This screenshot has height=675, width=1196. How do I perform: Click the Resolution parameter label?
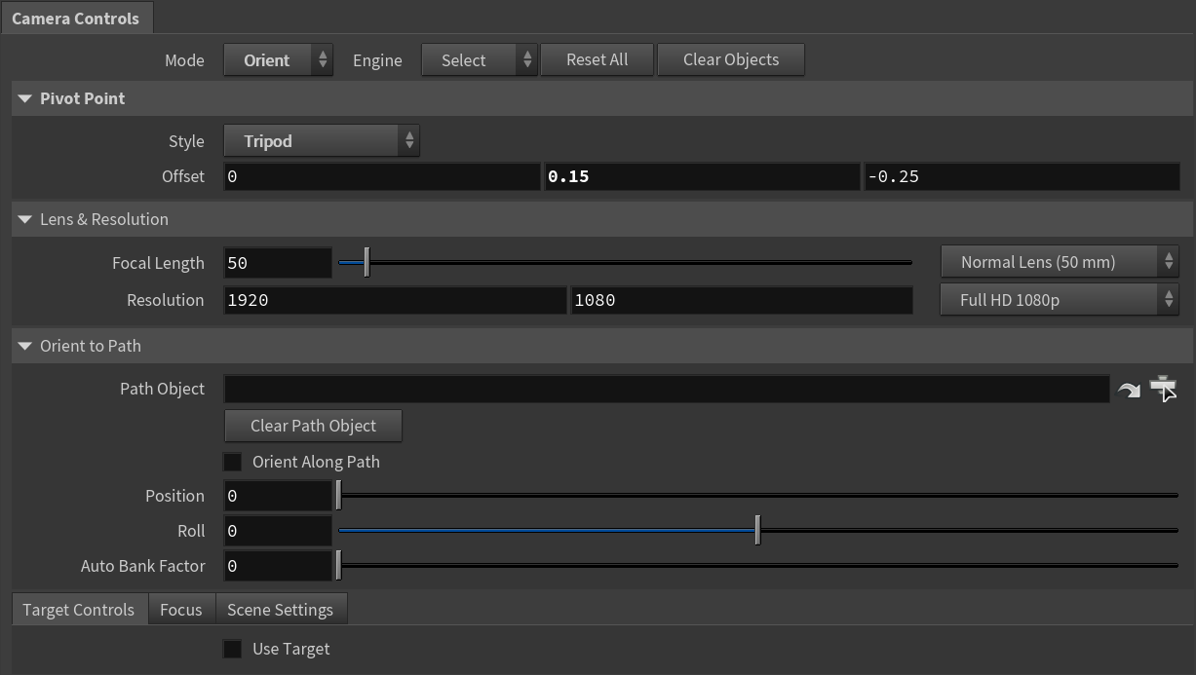click(x=166, y=300)
